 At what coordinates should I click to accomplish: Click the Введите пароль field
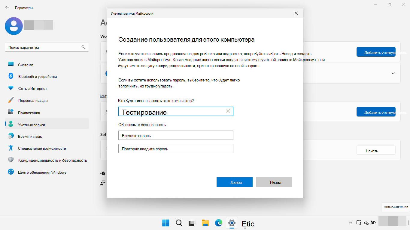(x=176, y=135)
